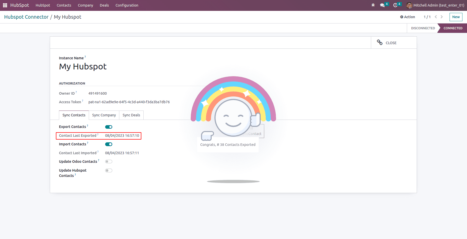
Task: Click help mark next to Instance Name
Action: 85,57
